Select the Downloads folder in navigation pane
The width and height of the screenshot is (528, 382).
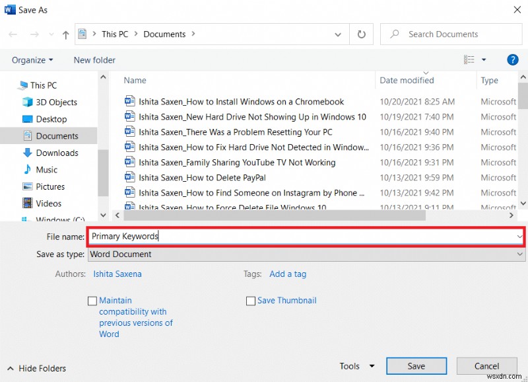57,153
